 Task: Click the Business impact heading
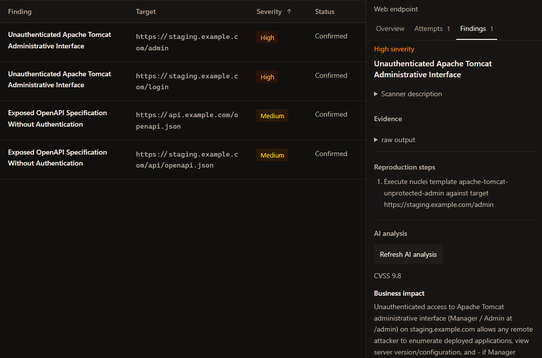pyautogui.click(x=399, y=293)
